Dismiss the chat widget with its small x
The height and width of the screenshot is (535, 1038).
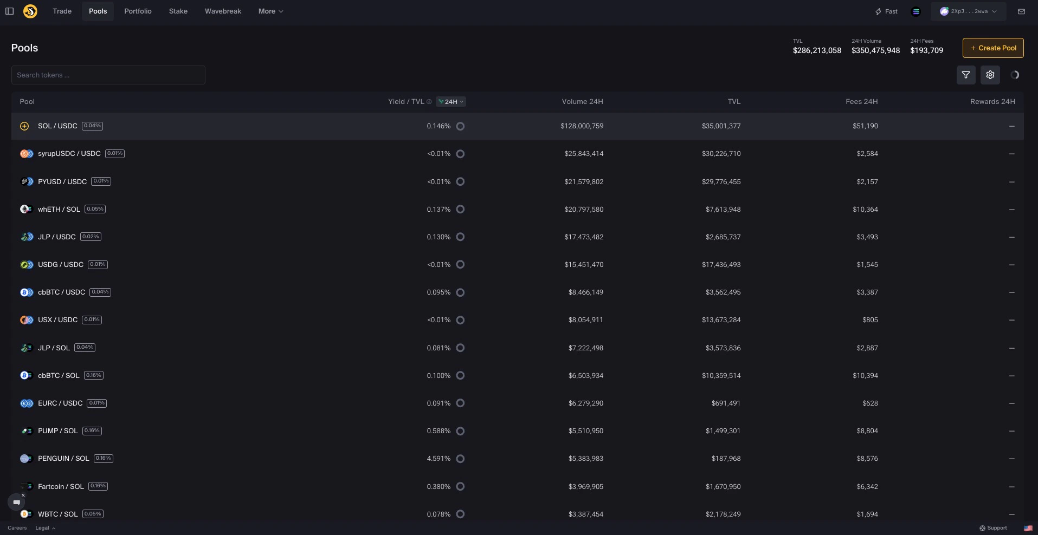[23, 495]
